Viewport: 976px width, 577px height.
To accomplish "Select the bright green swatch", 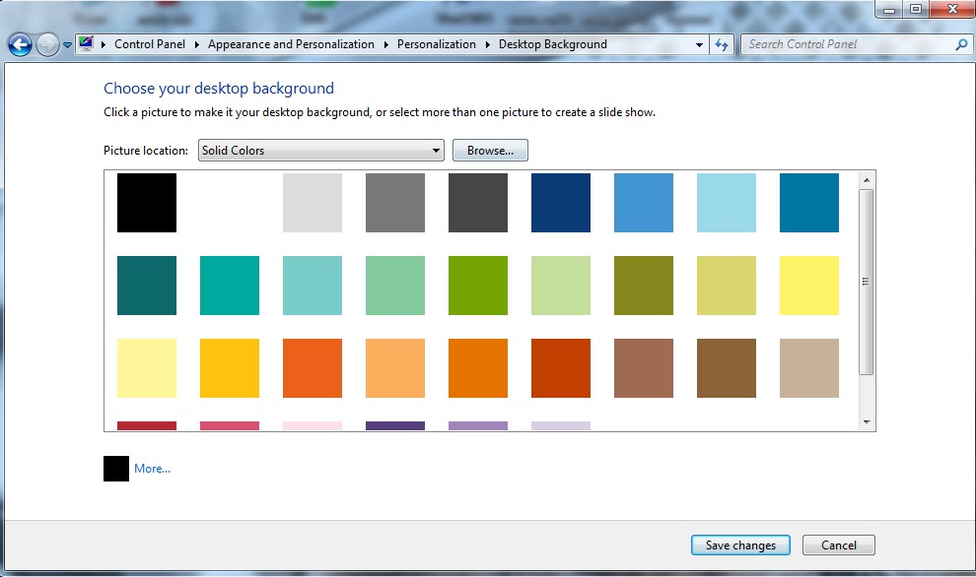I will [x=478, y=286].
